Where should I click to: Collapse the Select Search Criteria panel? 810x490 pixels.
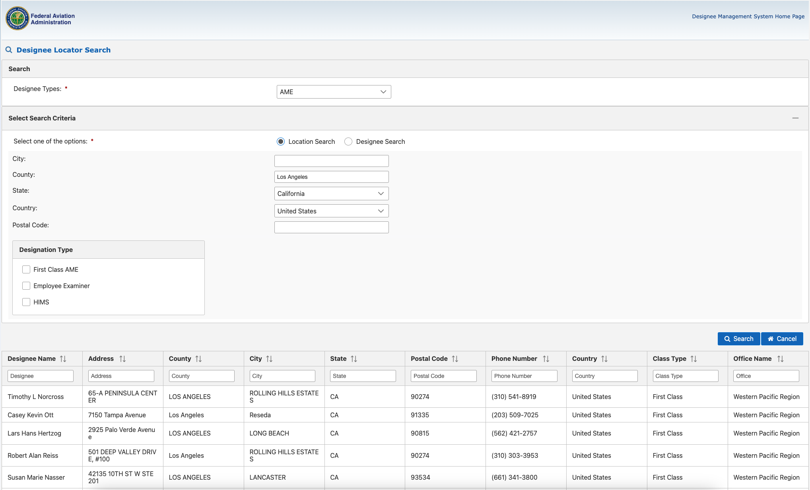click(795, 118)
